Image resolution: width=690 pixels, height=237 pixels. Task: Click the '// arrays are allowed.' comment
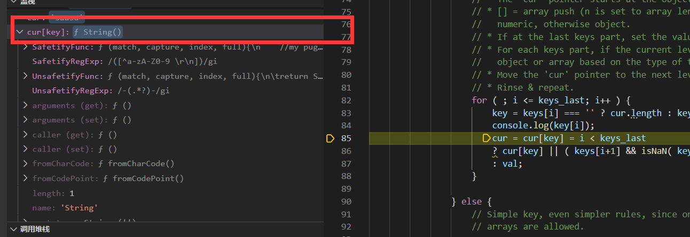(528, 227)
